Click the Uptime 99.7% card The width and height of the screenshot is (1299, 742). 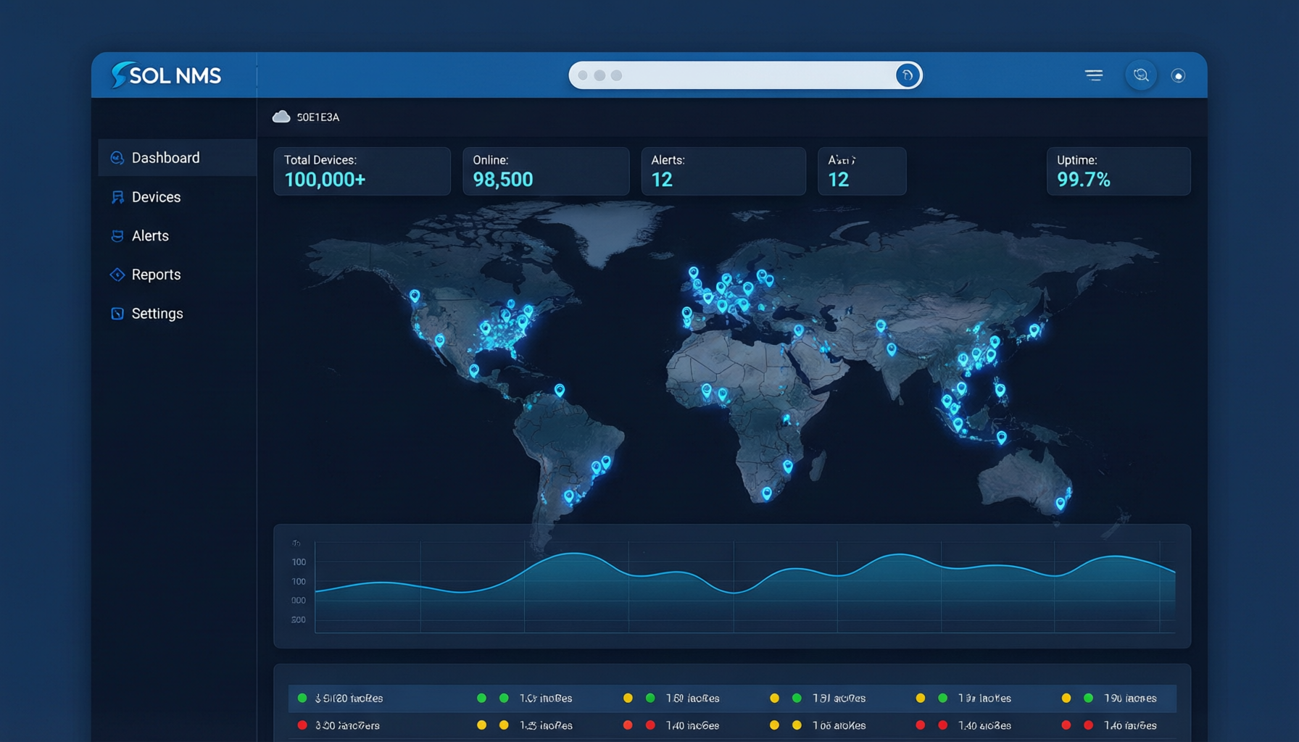coord(1119,171)
